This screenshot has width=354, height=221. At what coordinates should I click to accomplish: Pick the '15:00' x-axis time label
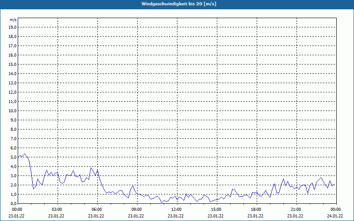point(217,210)
